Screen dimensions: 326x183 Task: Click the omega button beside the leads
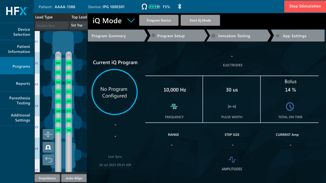(48, 147)
